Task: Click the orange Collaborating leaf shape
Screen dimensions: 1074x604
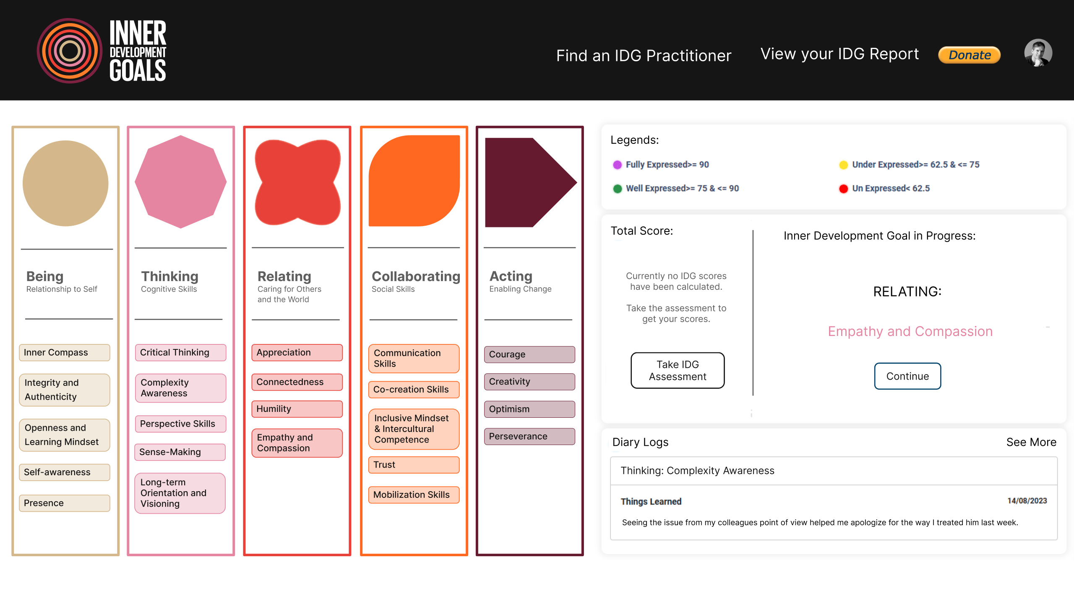Action: 414,181
